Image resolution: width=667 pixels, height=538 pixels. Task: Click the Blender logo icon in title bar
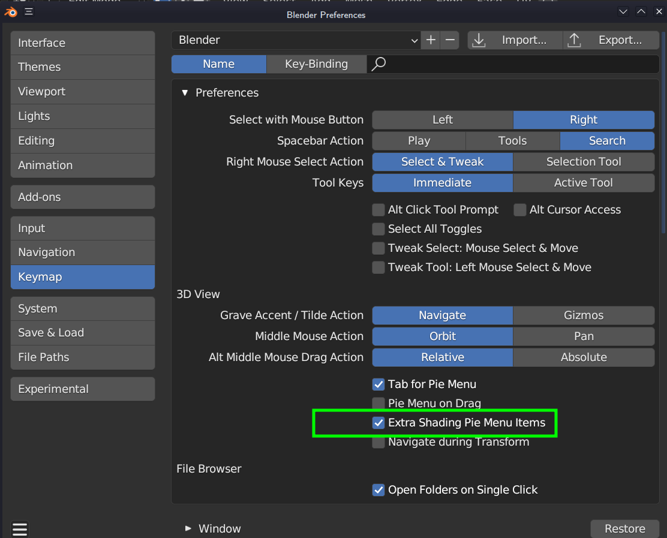pos(11,12)
